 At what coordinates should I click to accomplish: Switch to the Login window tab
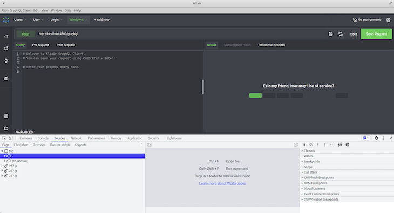[55, 20]
